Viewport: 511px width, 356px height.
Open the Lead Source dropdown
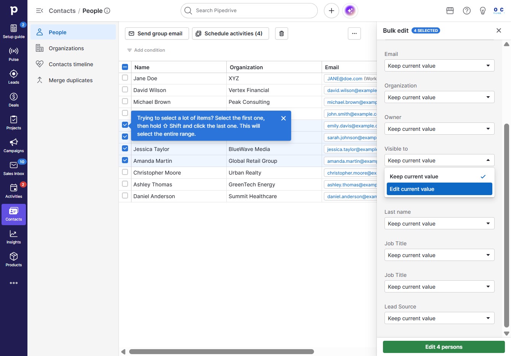coord(439,318)
